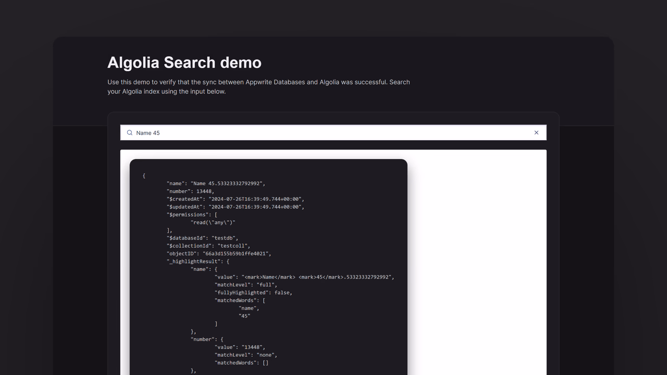The image size is (667, 375).
Task: Click the "$collectionId": "testcoll" line
Action: click(x=208, y=246)
